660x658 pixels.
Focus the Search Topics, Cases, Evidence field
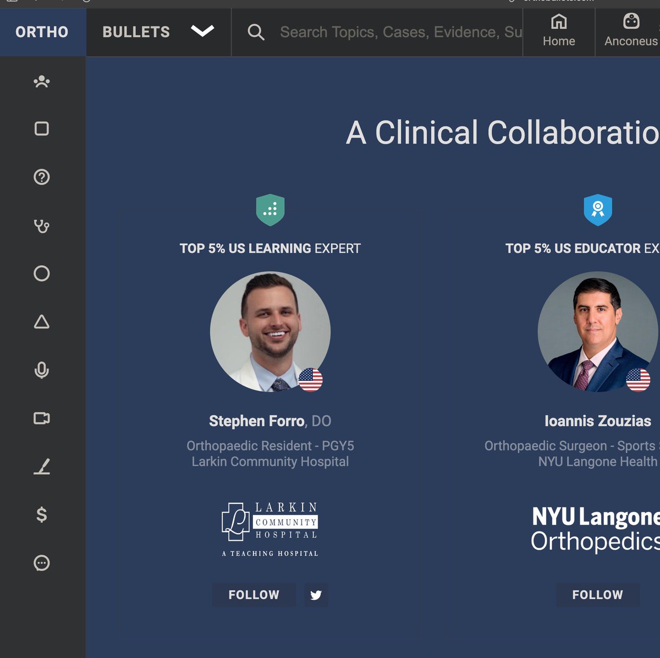point(400,32)
